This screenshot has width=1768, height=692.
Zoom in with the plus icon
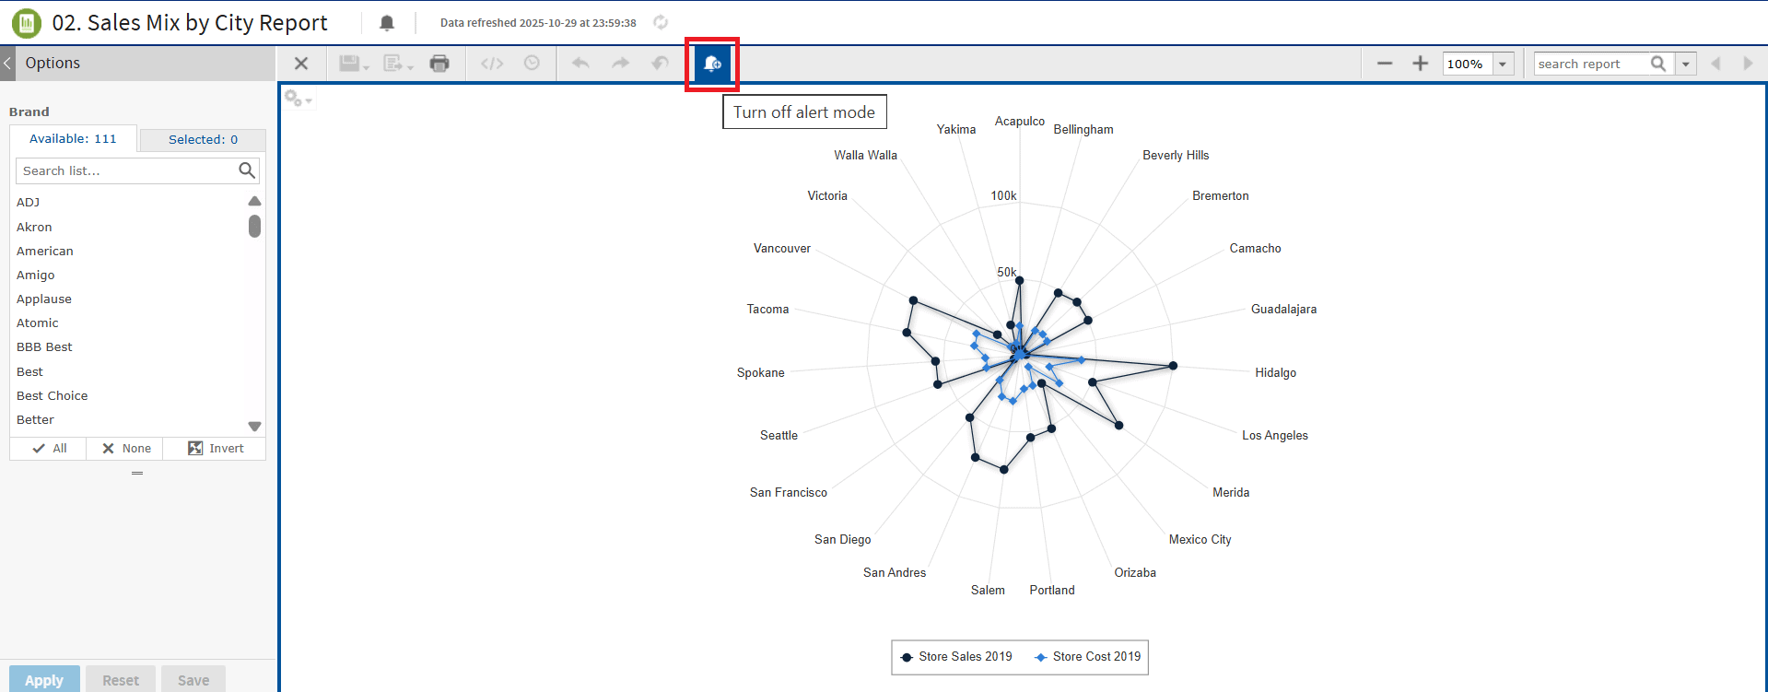(x=1420, y=64)
